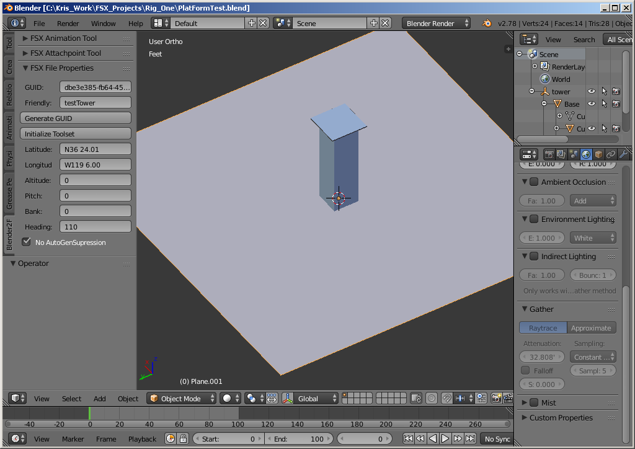Image resolution: width=635 pixels, height=449 pixels.
Task: Toggle the timeline lock icon
Action: point(183,439)
